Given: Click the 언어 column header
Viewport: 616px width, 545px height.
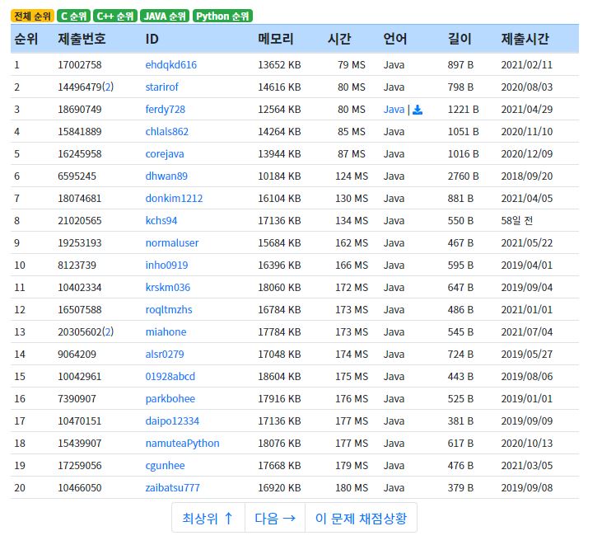Looking at the screenshot, I should 395,39.
